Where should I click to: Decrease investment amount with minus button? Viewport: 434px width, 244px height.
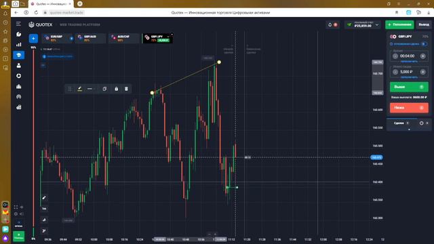point(395,72)
